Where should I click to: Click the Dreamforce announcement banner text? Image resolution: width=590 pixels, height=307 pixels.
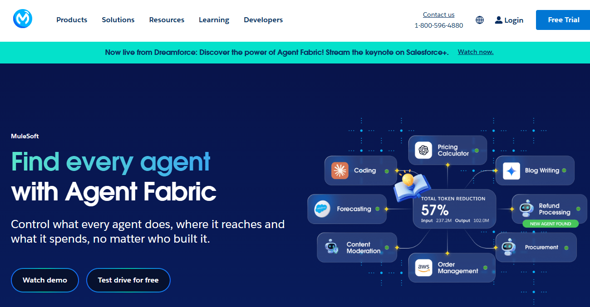277,52
